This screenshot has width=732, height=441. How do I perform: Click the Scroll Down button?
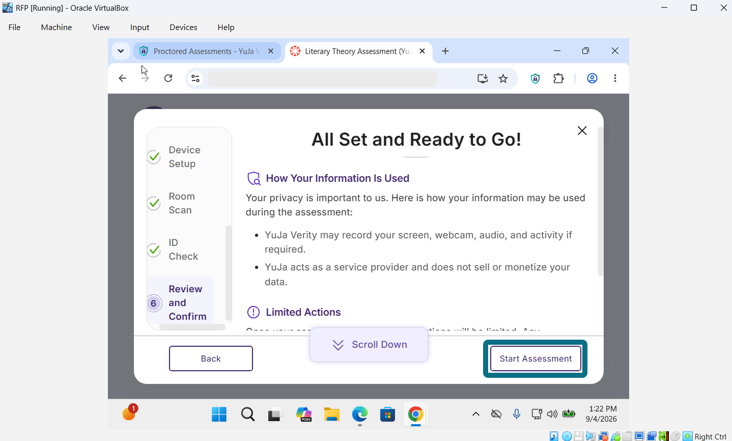tap(369, 345)
